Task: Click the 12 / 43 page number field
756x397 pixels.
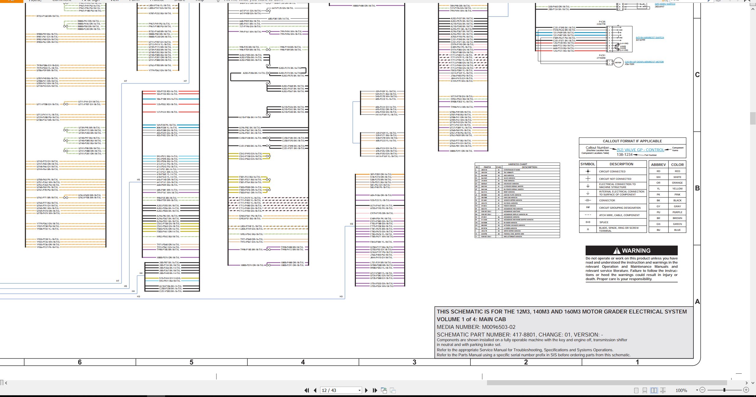Action: click(x=339, y=390)
